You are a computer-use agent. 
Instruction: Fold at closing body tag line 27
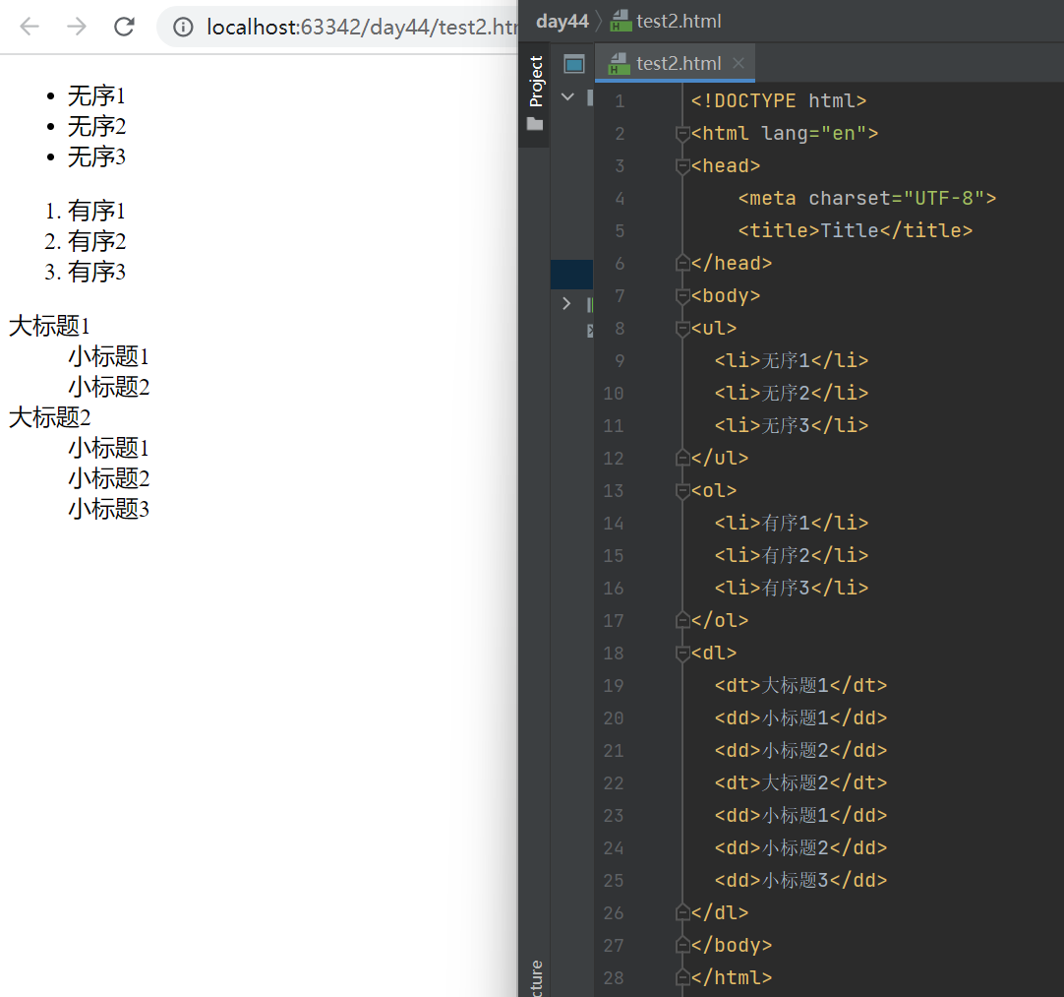[x=682, y=946]
